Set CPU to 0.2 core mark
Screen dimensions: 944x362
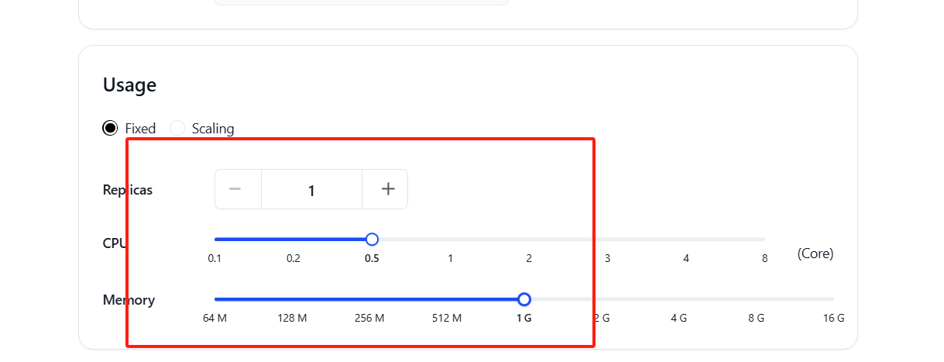[293, 239]
